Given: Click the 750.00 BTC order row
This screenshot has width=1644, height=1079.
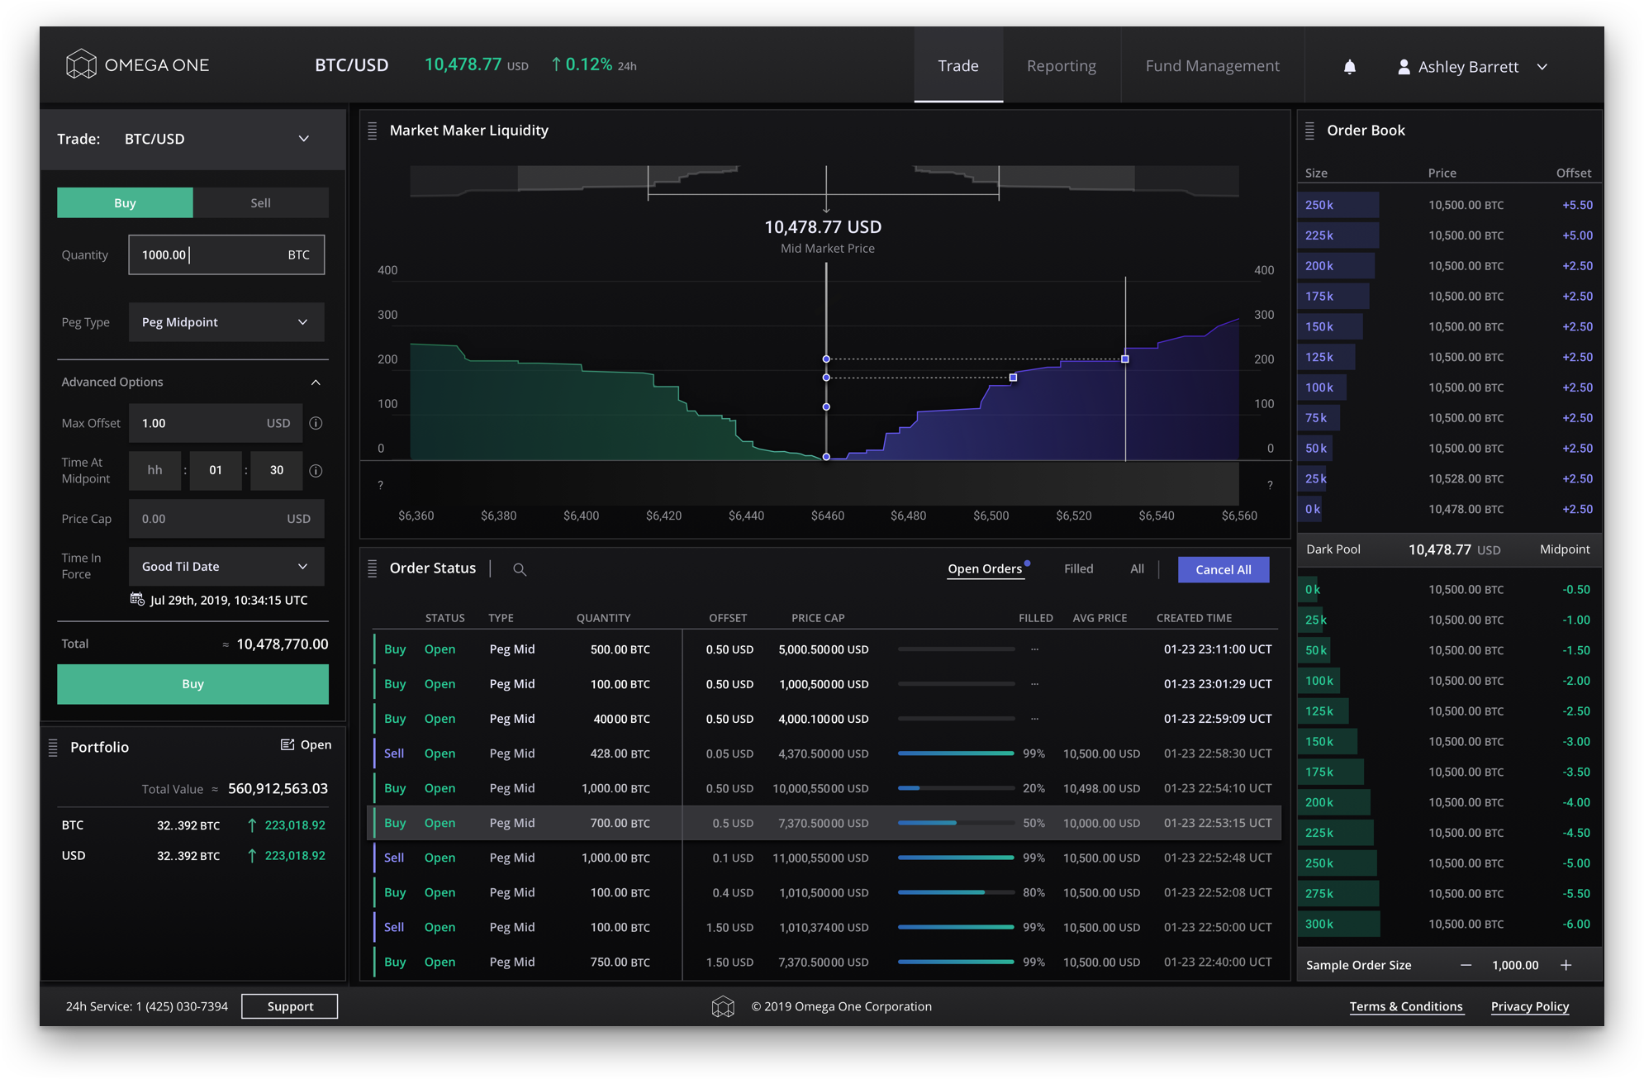Looking at the screenshot, I should click(x=824, y=962).
